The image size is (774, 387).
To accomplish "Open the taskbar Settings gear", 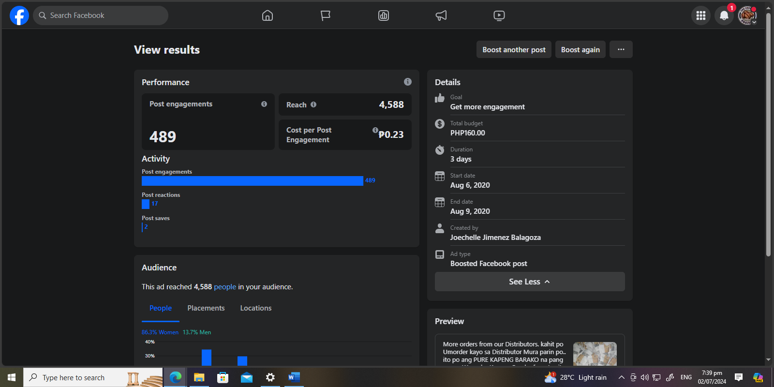I will point(270,377).
